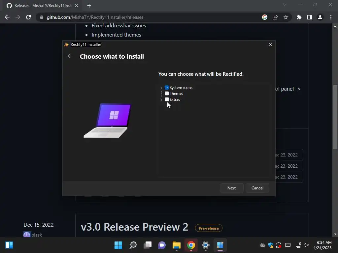
Task: Click the update sync tray icon
Action: pos(279,245)
